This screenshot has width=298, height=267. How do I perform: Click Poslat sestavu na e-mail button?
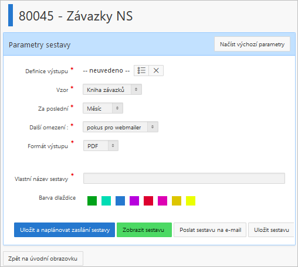210,230
